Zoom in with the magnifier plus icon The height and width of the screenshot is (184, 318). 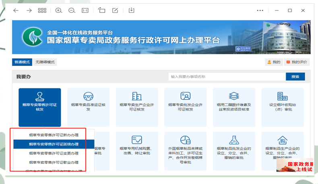point(59,10)
